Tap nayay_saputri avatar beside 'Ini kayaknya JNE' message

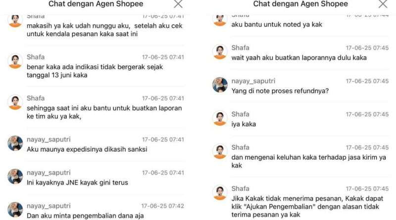tap(15, 176)
